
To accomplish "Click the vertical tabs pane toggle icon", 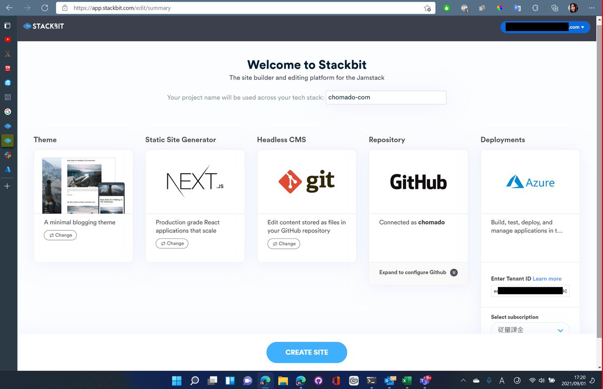I will click(x=8, y=25).
